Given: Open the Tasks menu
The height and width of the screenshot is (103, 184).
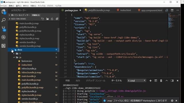Looking at the screenshot, I should pos(50,6).
